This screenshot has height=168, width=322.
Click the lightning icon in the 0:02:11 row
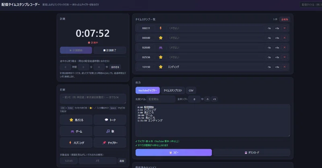161,28
